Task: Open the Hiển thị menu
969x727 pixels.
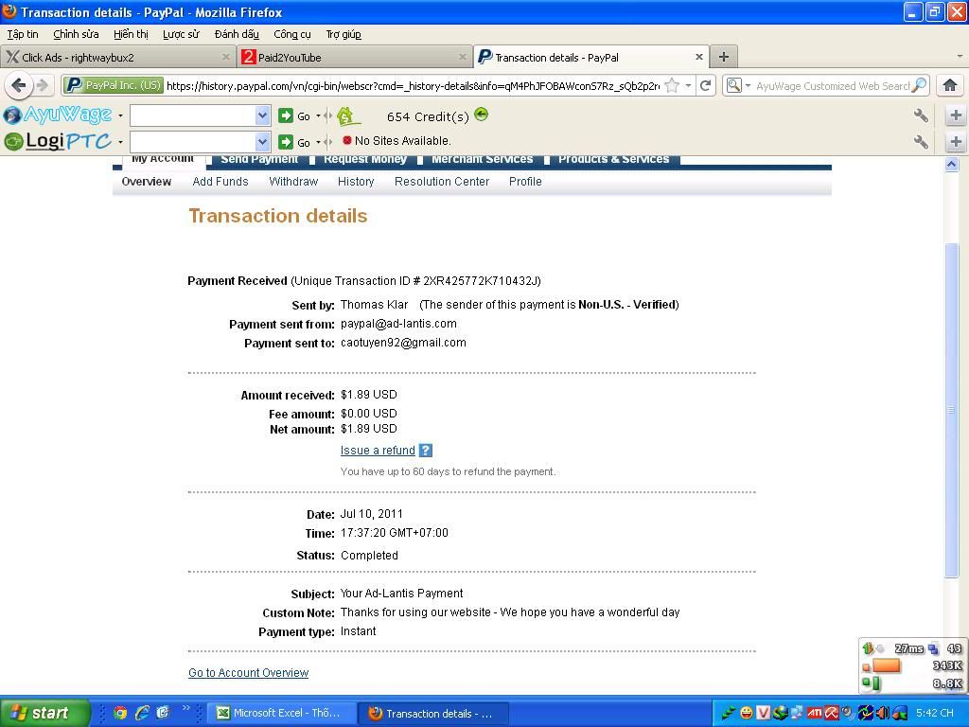Action: (131, 34)
